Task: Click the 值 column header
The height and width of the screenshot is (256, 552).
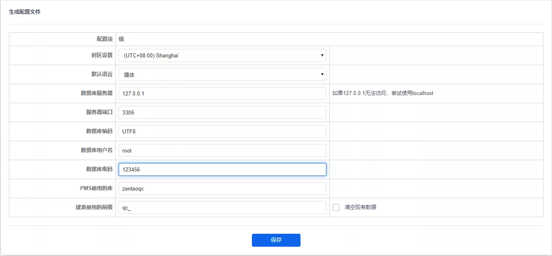Action: [x=121, y=39]
